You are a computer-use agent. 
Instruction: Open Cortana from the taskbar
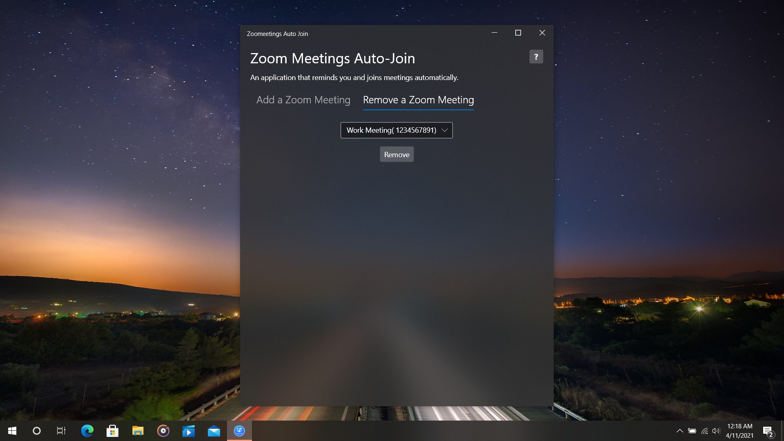36,431
